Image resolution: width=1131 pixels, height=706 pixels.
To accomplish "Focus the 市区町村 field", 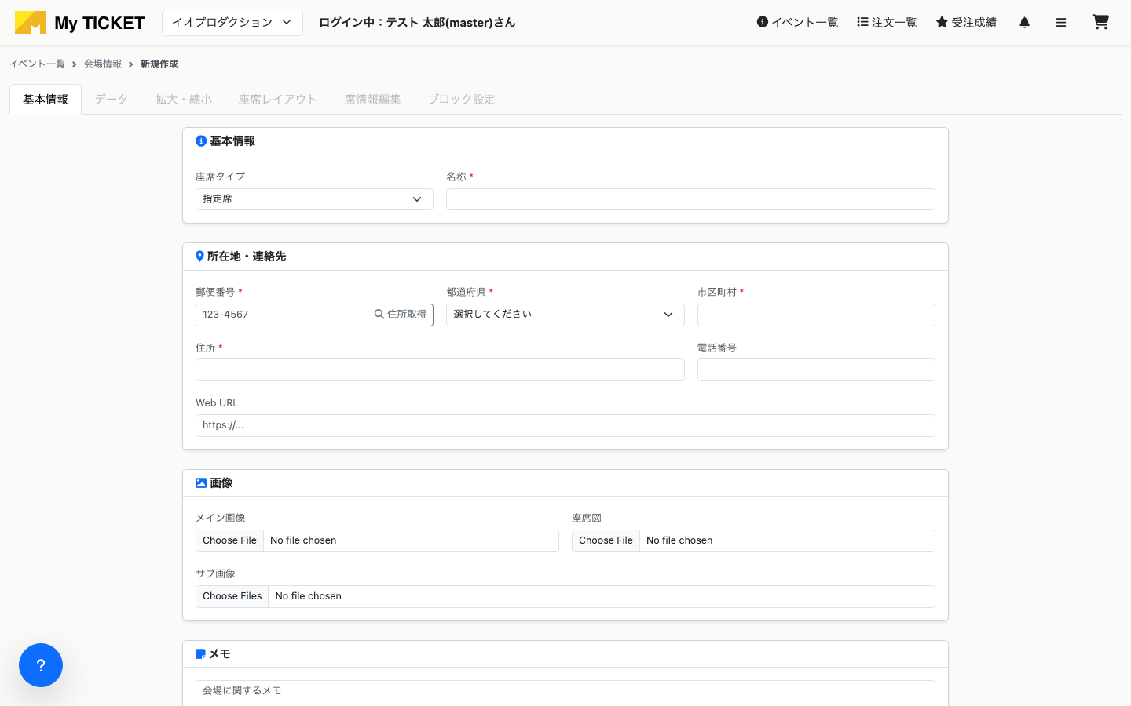I will tap(816, 315).
